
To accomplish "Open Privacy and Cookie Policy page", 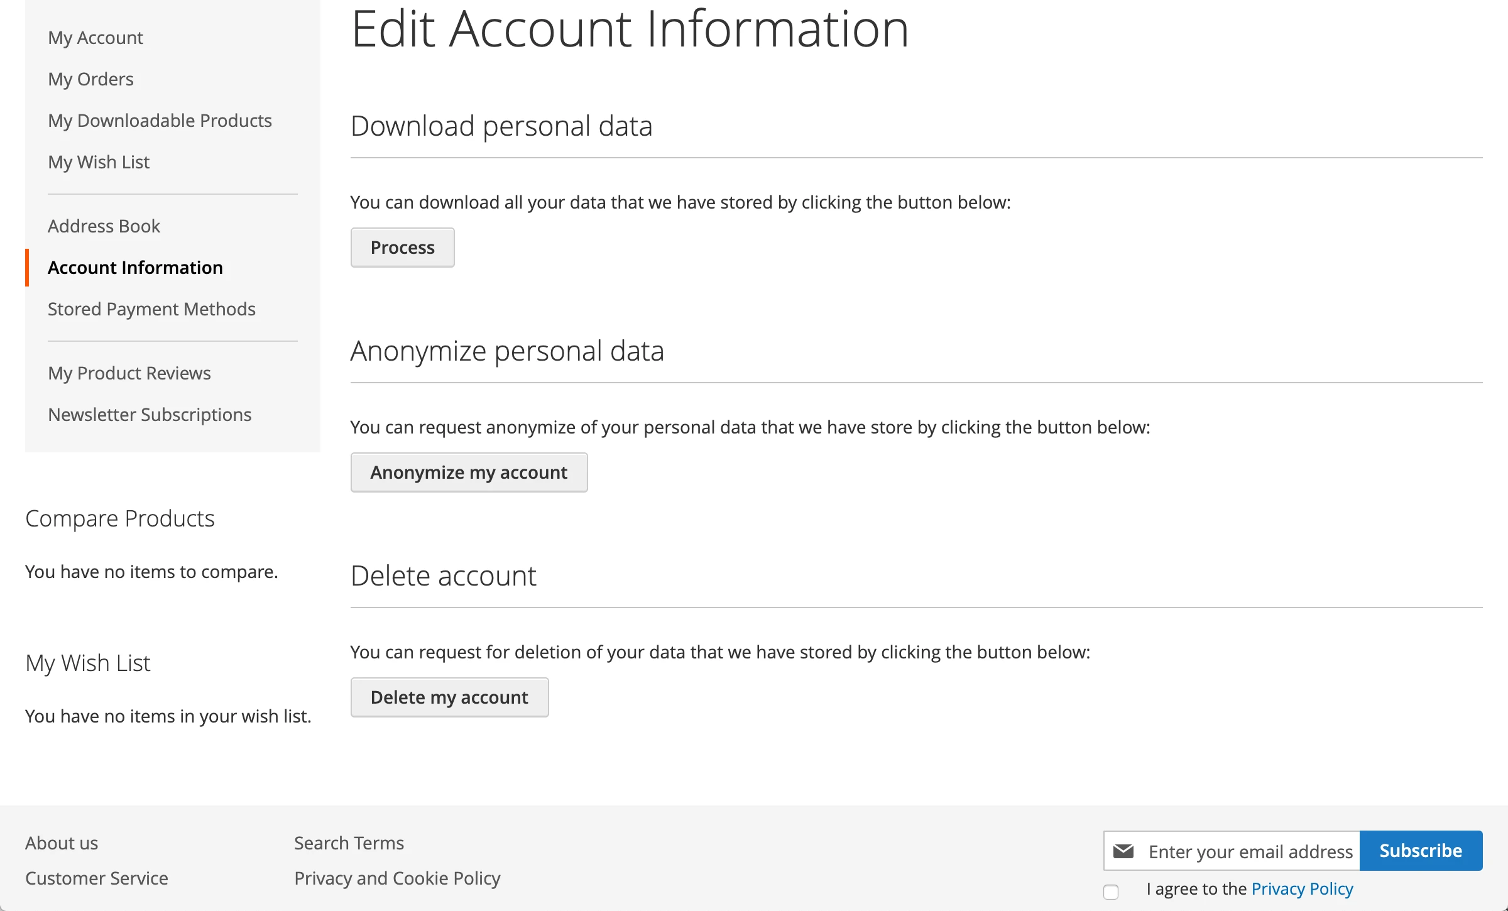I will [x=398, y=878].
